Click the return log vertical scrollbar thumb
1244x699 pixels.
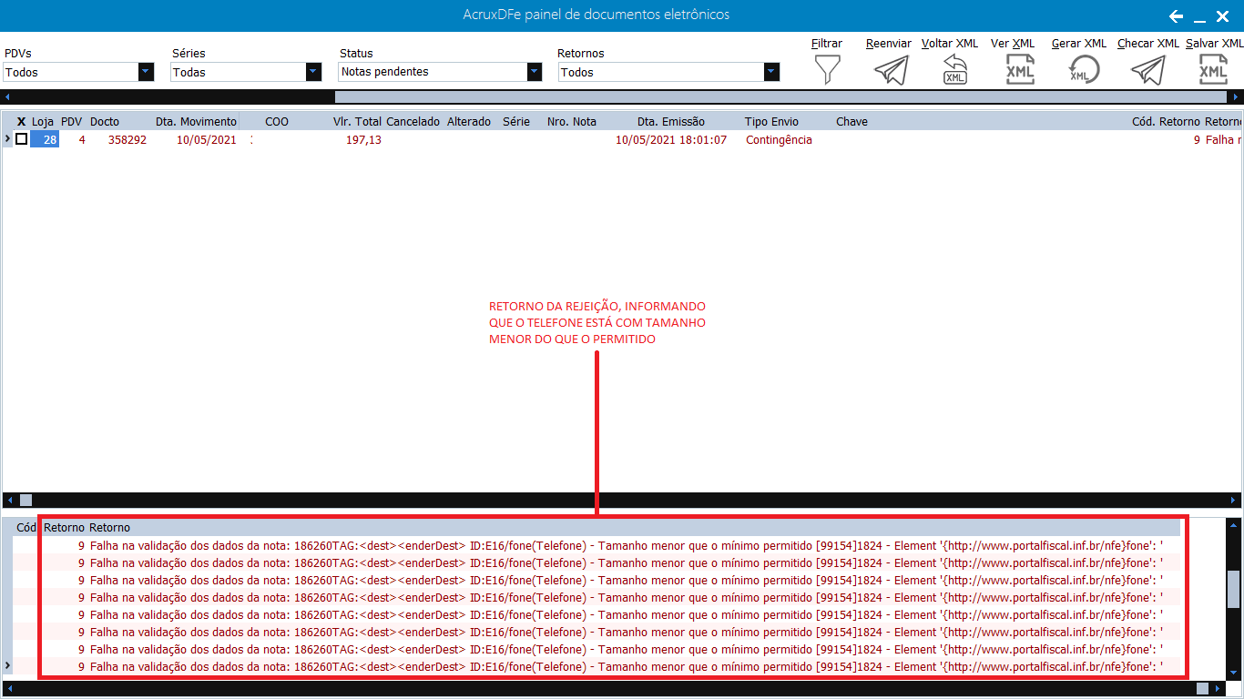1233,589
